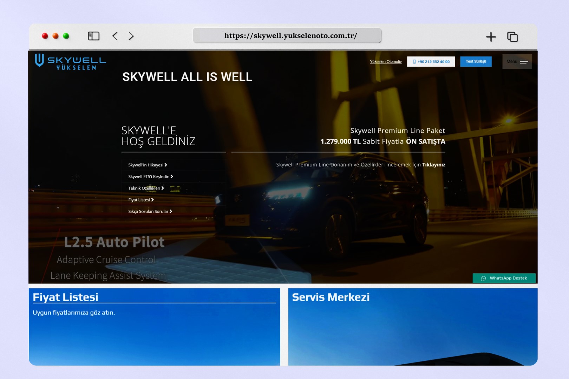This screenshot has height=379, width=569.
Task: Click the Skywell Premium Line Paket text
Action: coord(398,131)
